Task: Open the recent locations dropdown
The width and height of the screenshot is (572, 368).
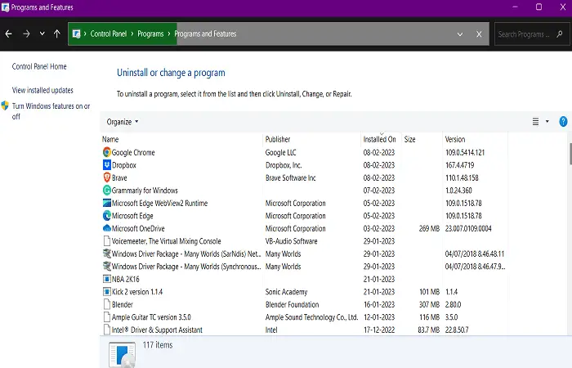Action: click(x=42, y=34)
